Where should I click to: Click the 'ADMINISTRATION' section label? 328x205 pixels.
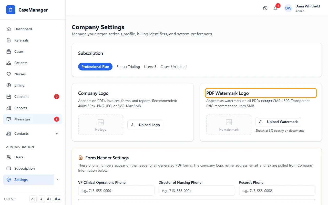(x=20, y=147)
